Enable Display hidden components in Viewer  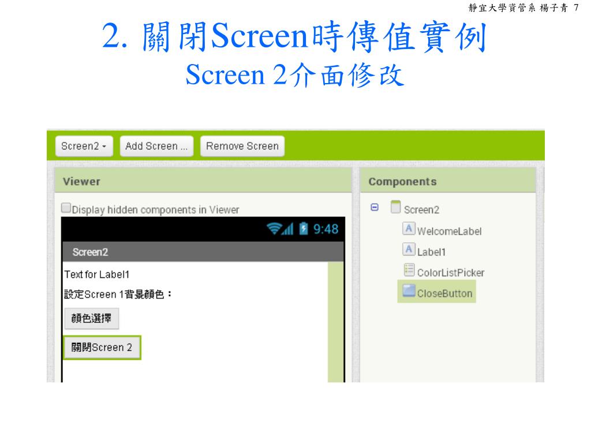tap(66, 208)
